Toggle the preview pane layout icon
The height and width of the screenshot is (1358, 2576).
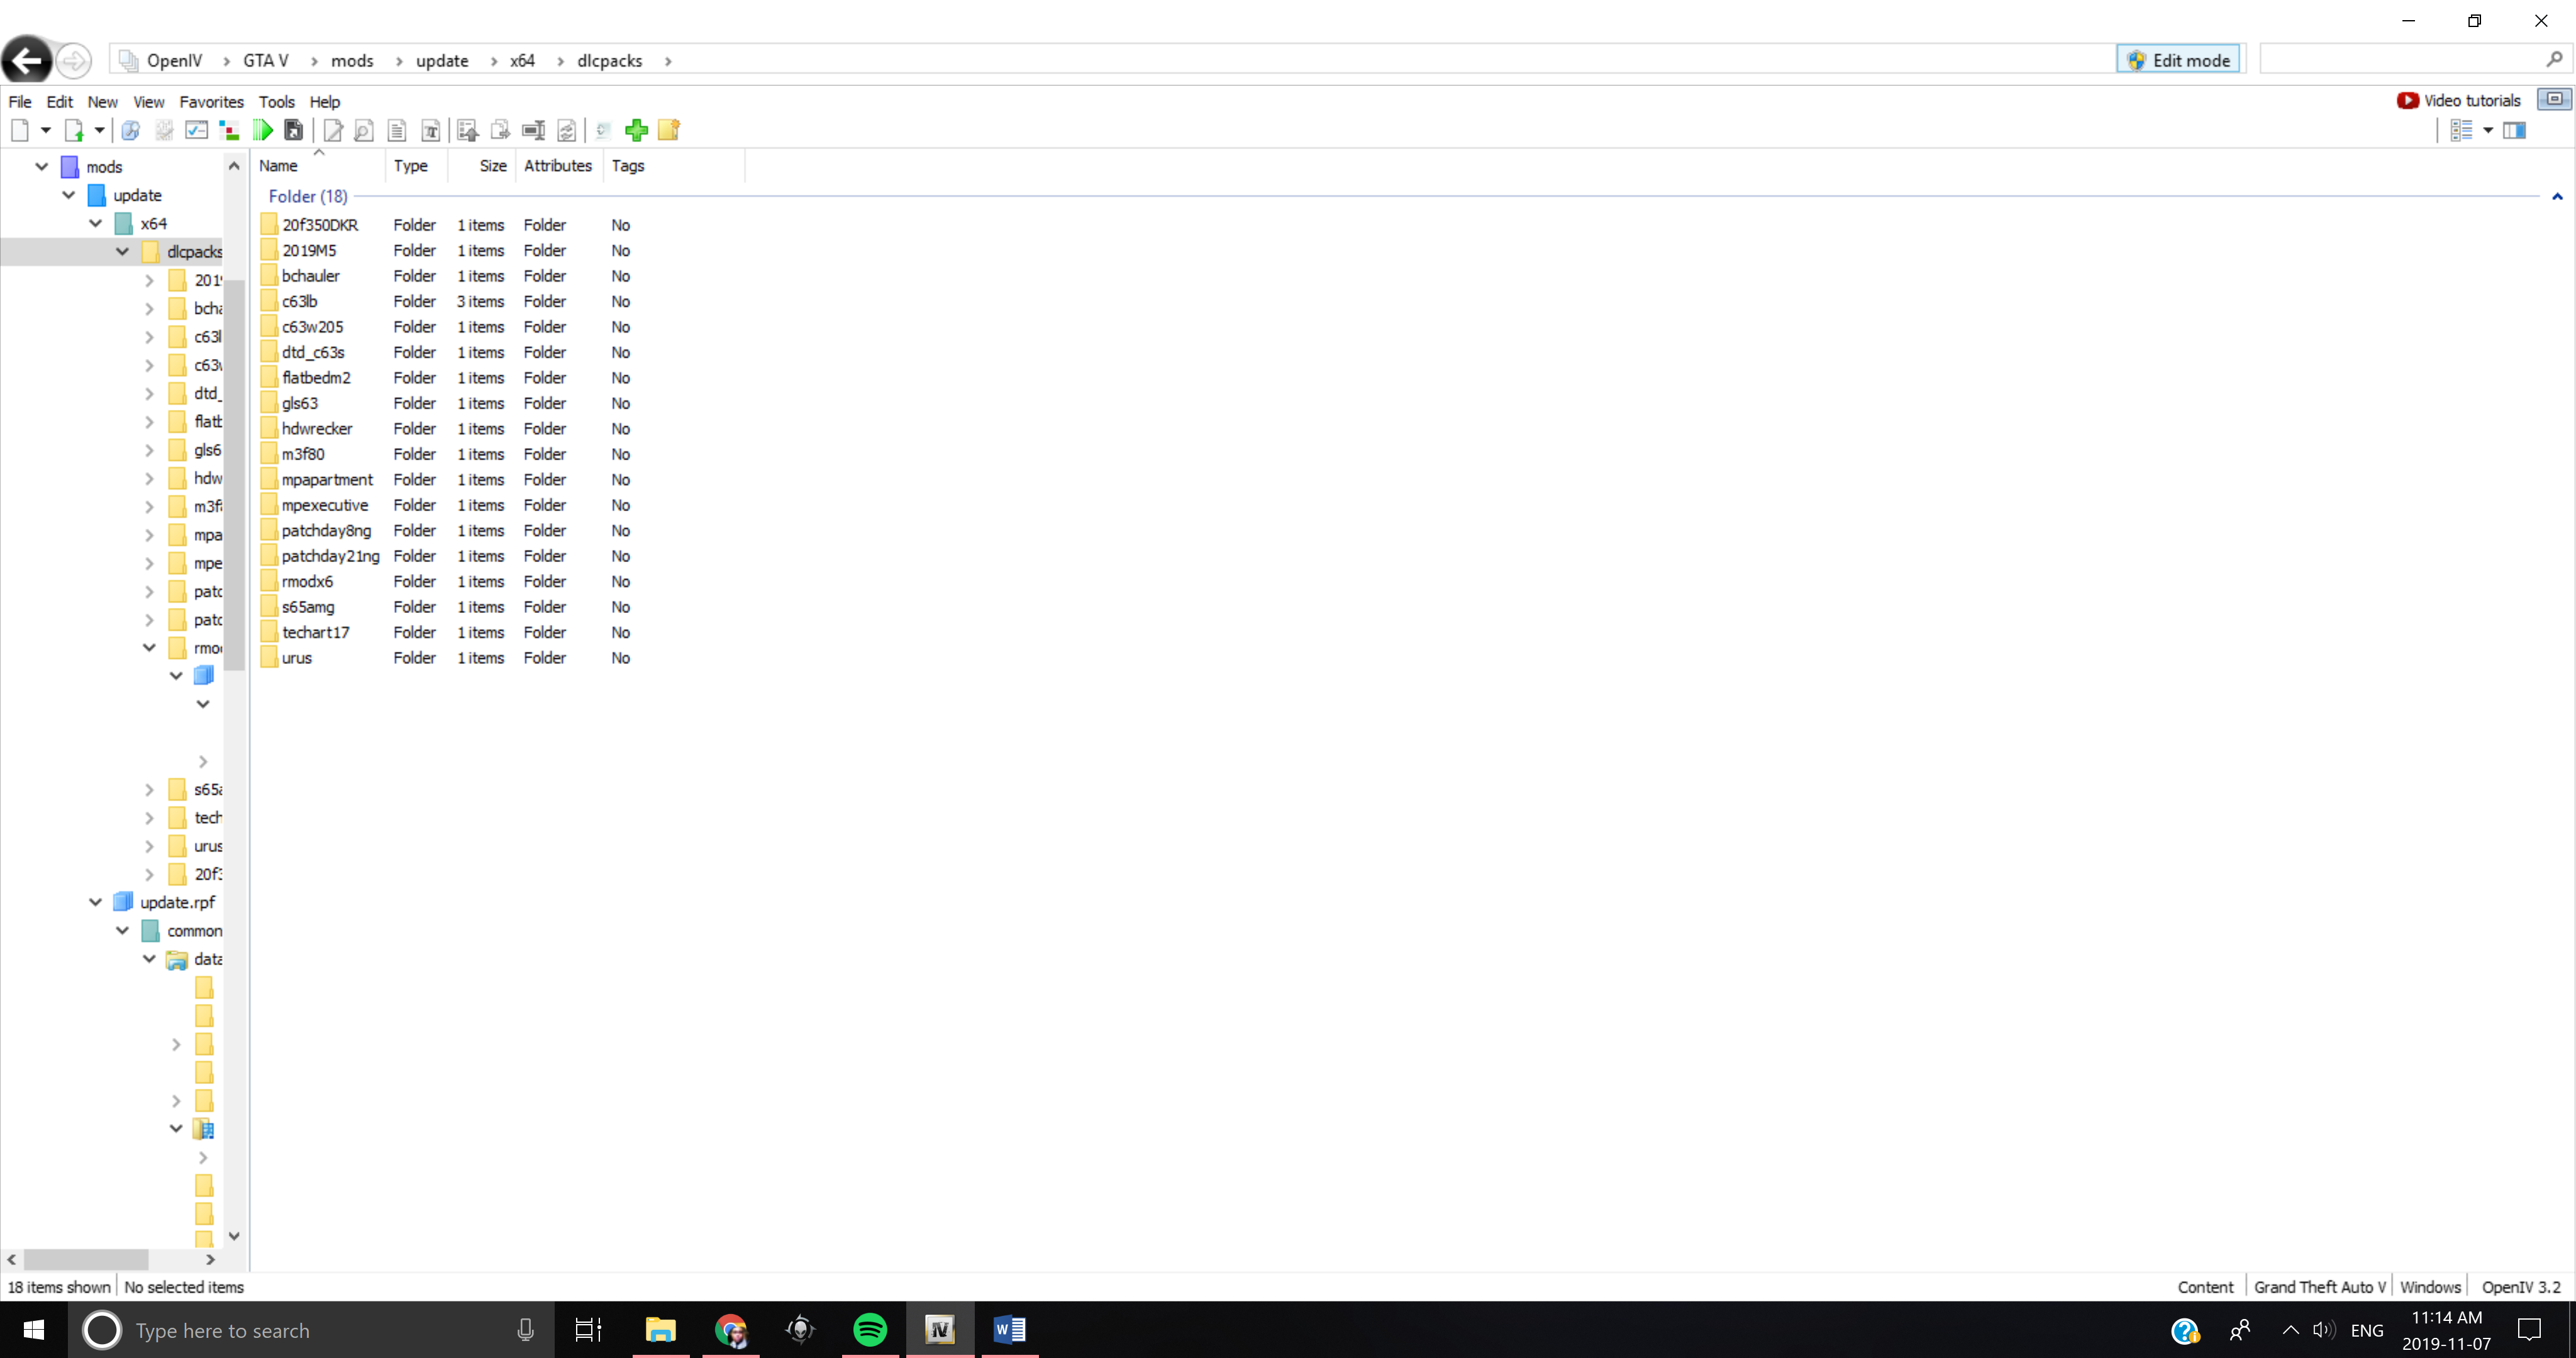tap(2514, 130)
